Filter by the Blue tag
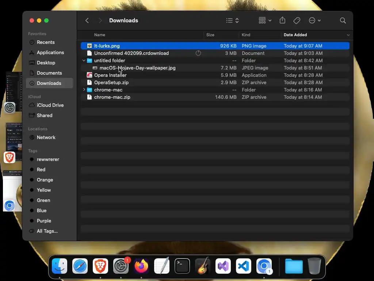Screen dimensions: 374x281 (x=49, y=211)
